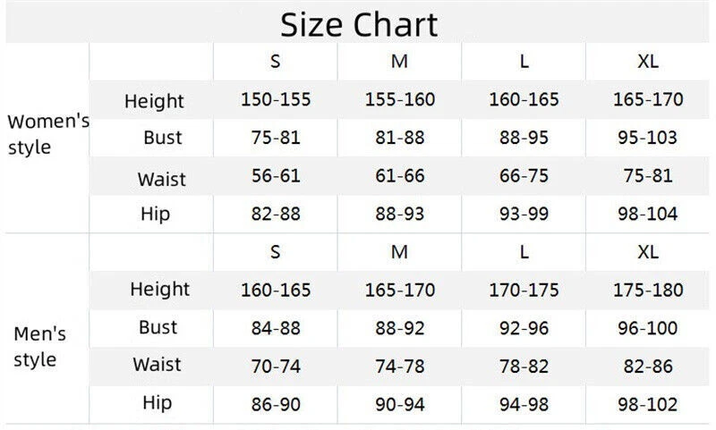Click the 150-155 height cell
This screenshot has height=430, width=716.
click(276, 99)
